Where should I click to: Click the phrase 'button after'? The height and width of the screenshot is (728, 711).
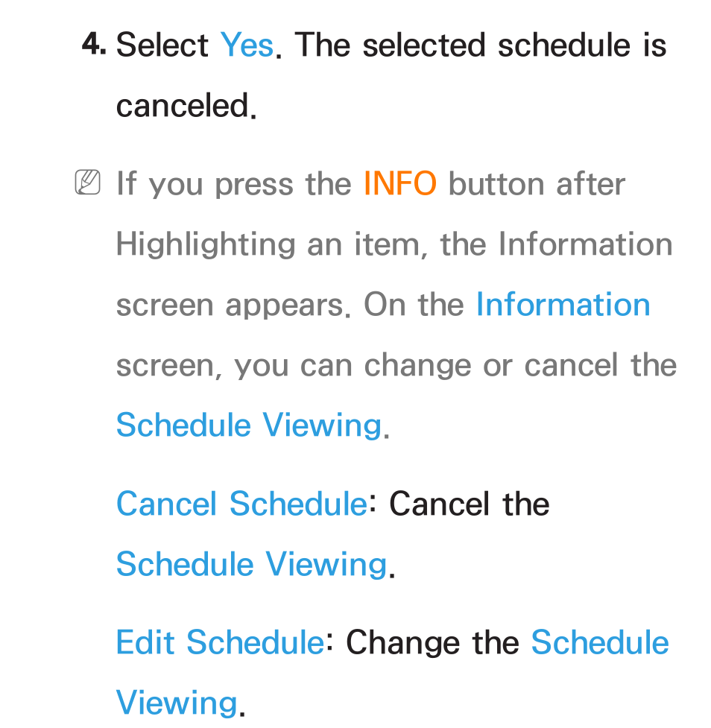point(537,184)
